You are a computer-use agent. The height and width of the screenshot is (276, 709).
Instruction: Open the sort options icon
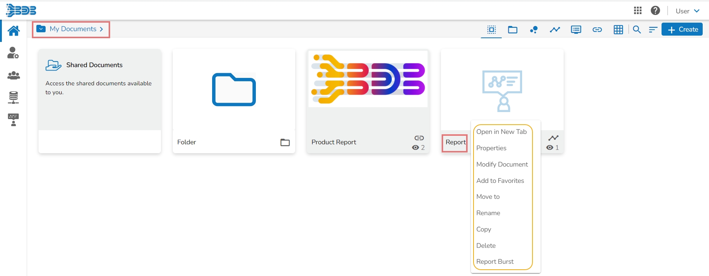(653, 30)
